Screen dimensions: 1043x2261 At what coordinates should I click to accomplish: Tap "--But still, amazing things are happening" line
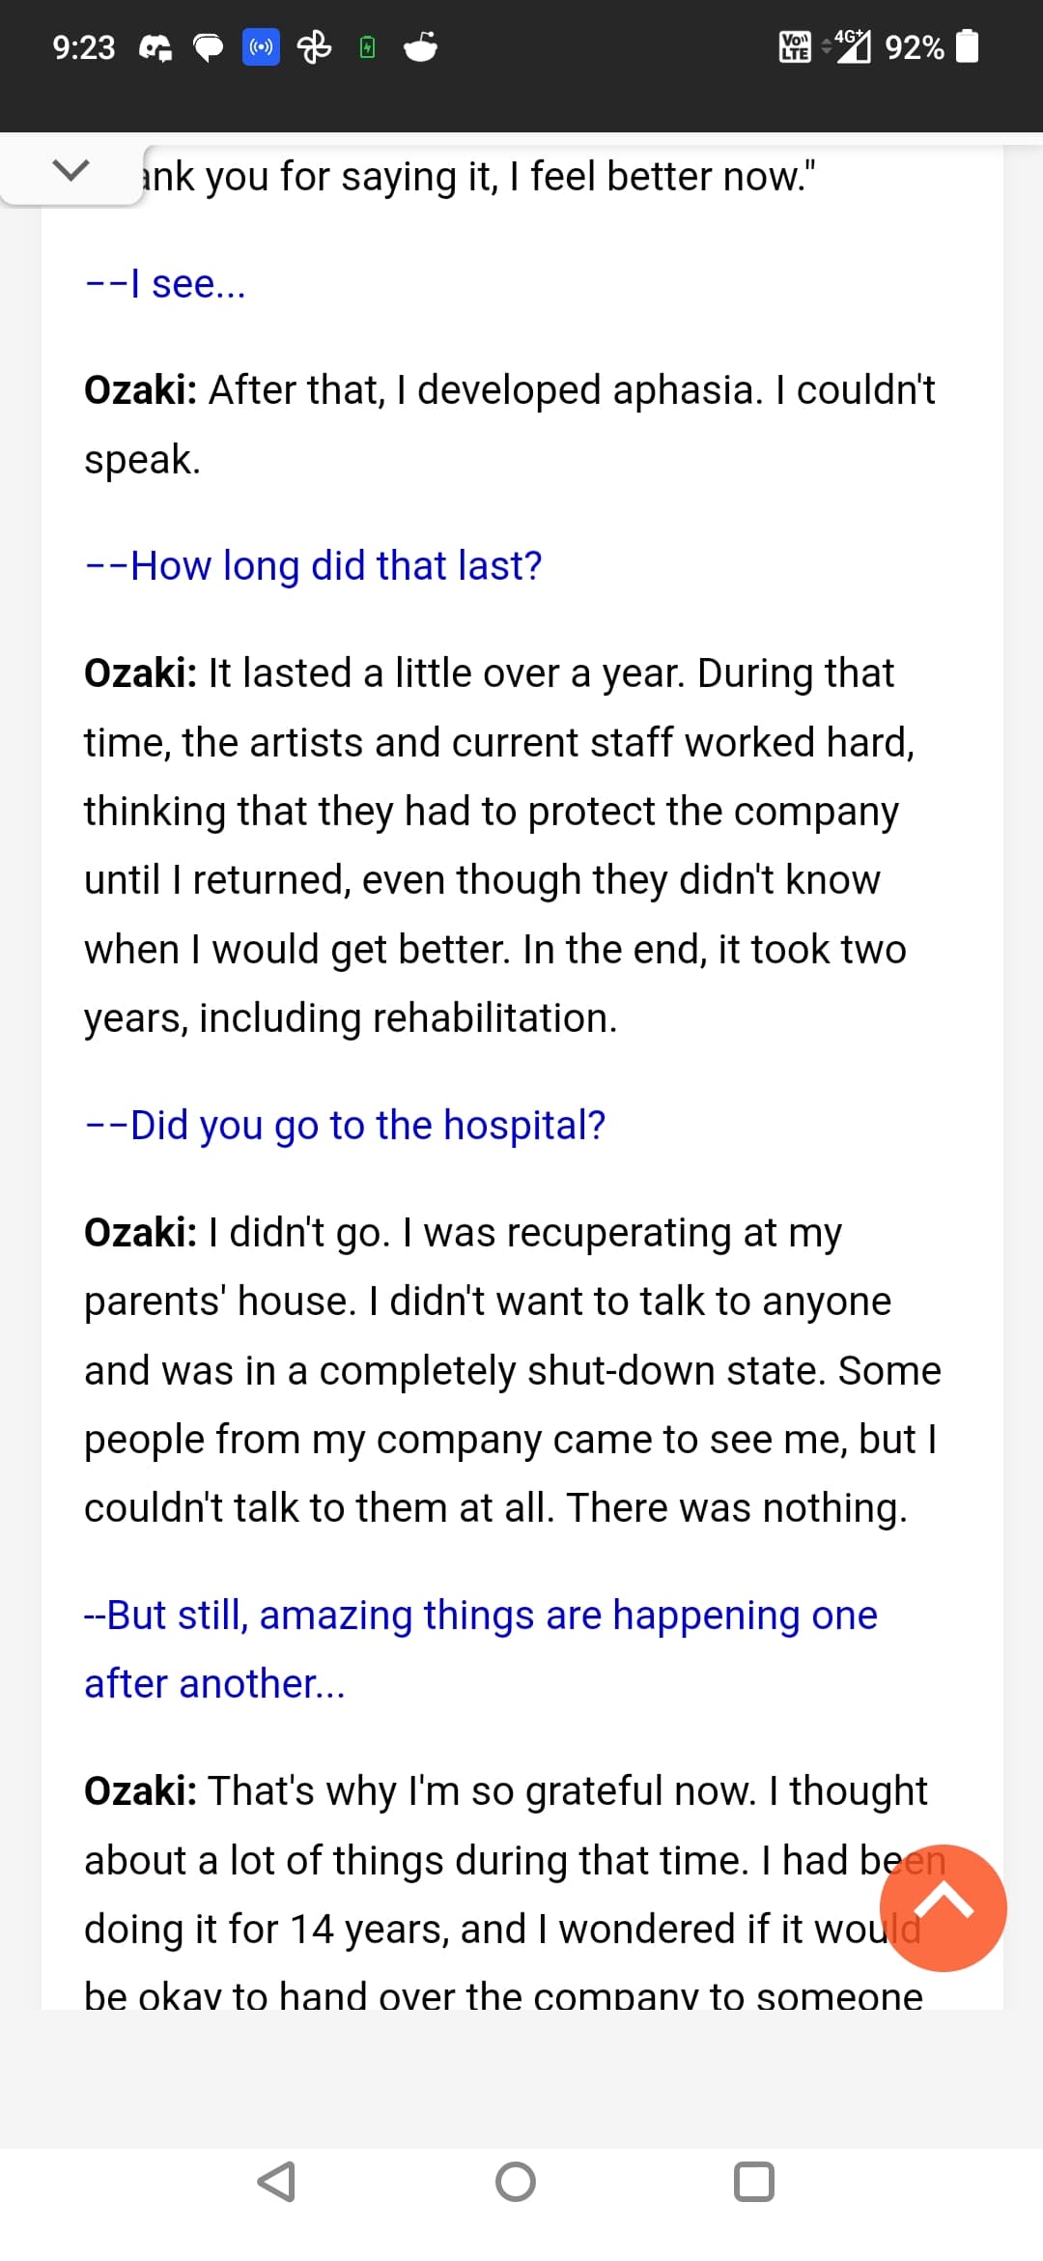(x=481, y=1648)
